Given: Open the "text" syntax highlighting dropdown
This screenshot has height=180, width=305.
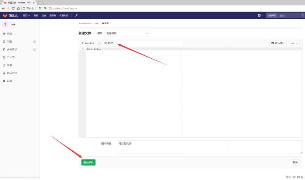Looking at the screenshot, I should [x=293, y=43].
